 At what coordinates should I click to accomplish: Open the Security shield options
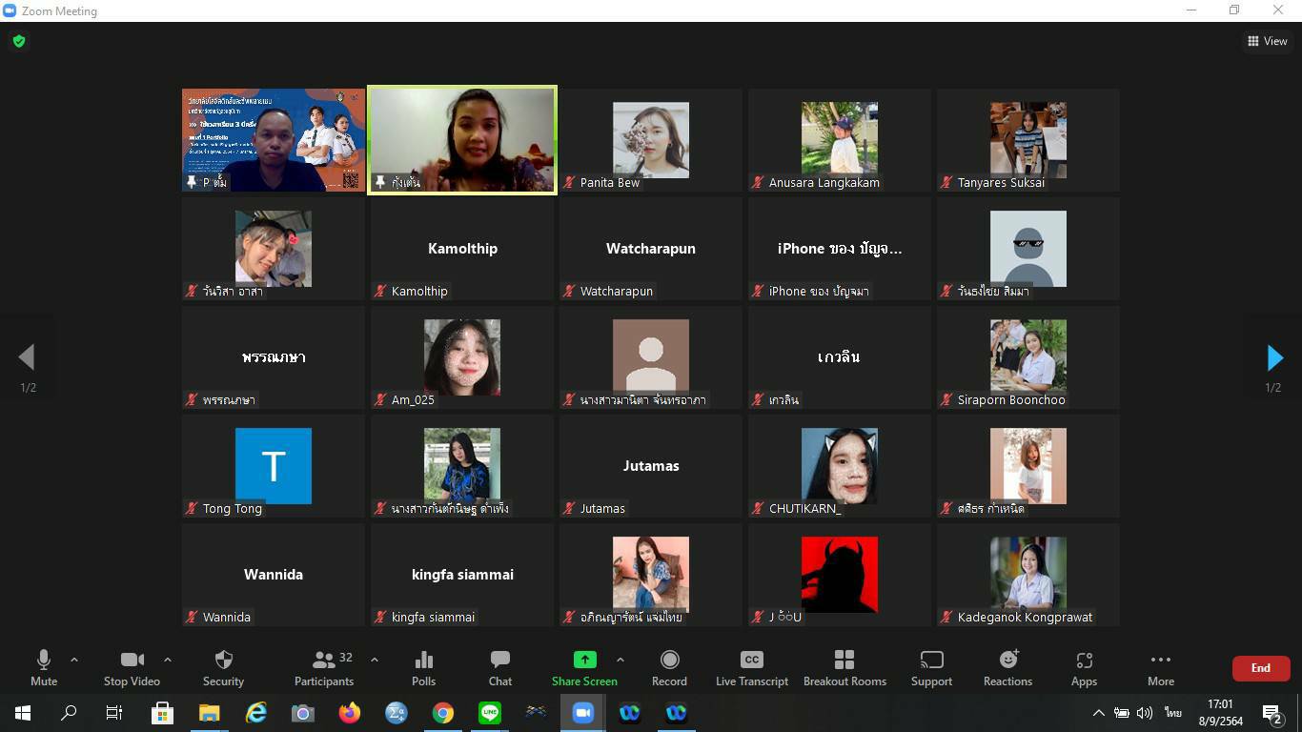coord(223,667)
